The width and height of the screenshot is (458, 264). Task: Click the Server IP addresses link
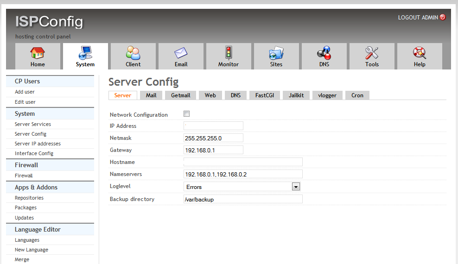point(38,144)
